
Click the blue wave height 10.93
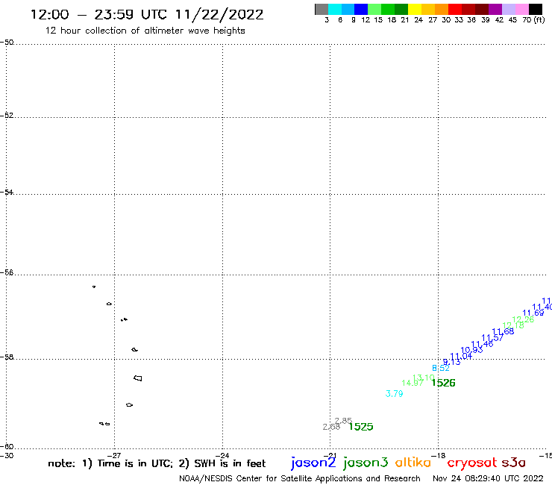(x=471, y=350)
